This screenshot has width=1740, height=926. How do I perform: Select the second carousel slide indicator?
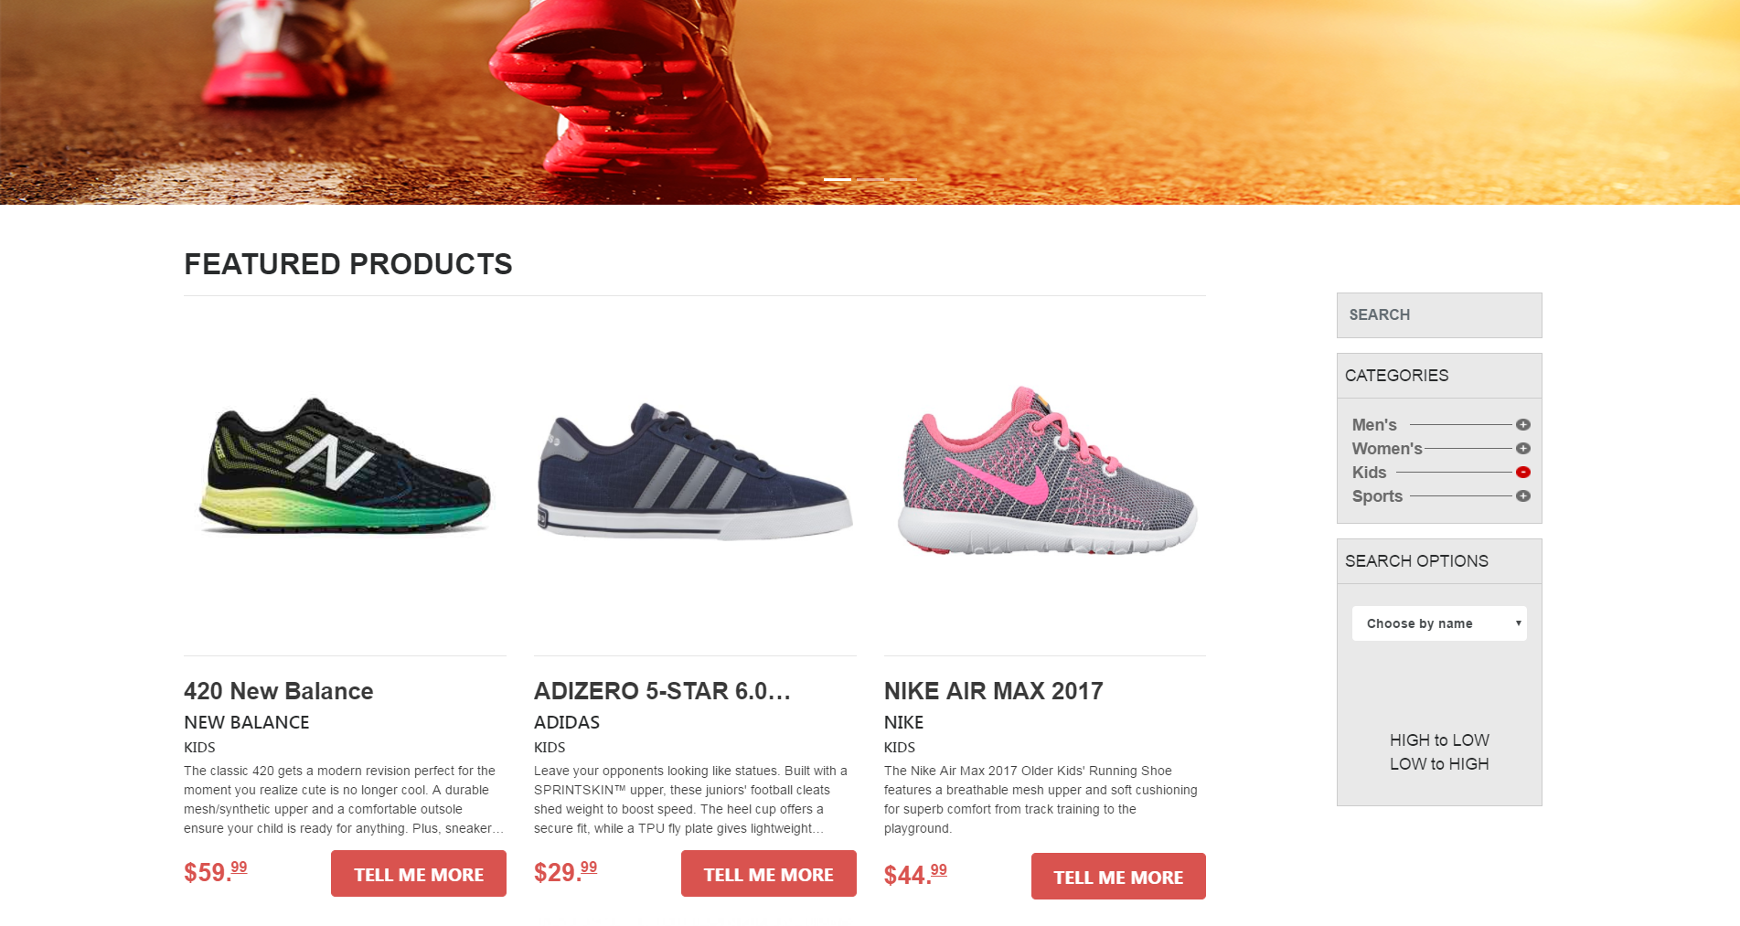tap(870, 179)
